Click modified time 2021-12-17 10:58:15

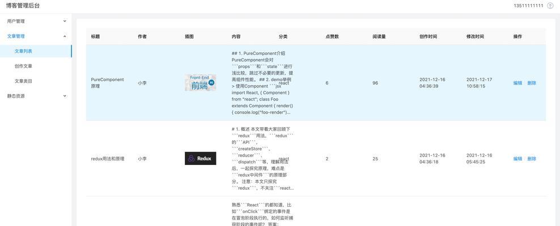pyautogui.click(x=480, y=83)
